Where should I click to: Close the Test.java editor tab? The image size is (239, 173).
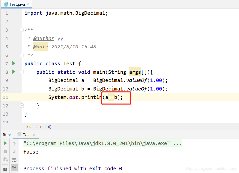pos(28,4)
